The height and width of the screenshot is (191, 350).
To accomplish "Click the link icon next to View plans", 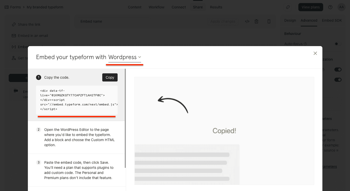I will 288,7.
